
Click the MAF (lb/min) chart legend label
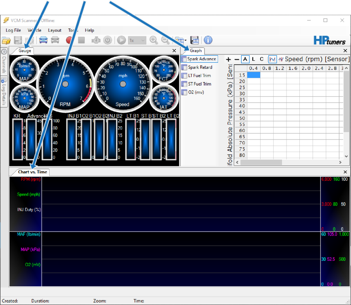click(28, 234)
